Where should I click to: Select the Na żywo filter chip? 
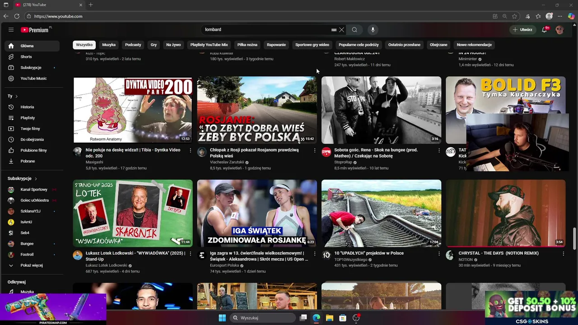(x=173, y=45)
